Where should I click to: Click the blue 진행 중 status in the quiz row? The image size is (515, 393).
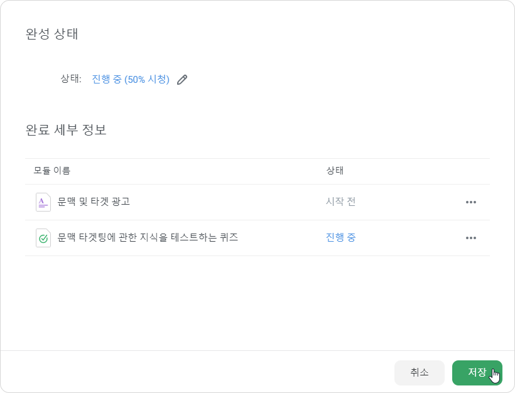tap(340, 237)
